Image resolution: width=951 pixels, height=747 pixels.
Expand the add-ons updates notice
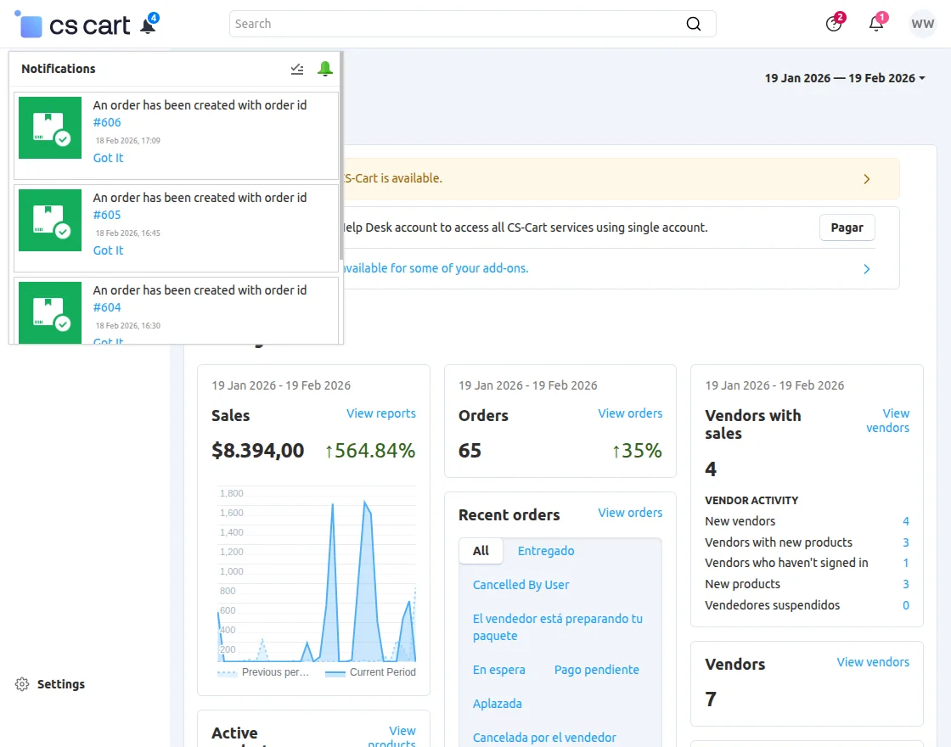tap(866, 269)
